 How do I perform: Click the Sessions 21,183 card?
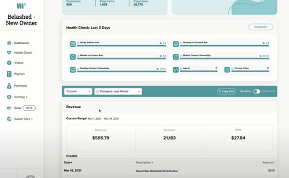pos(170,138)
